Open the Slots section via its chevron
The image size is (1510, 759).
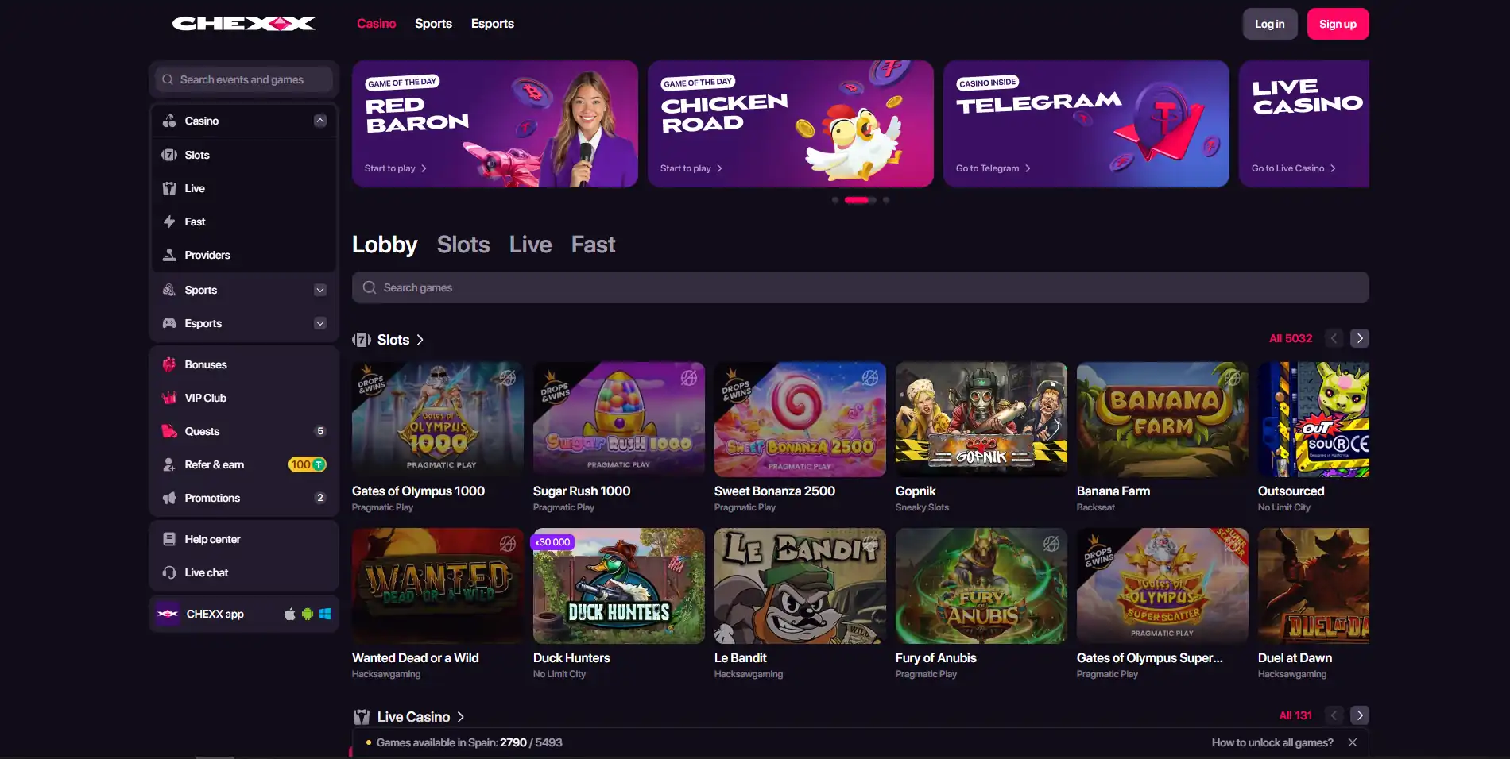click(x=420, y=340)
